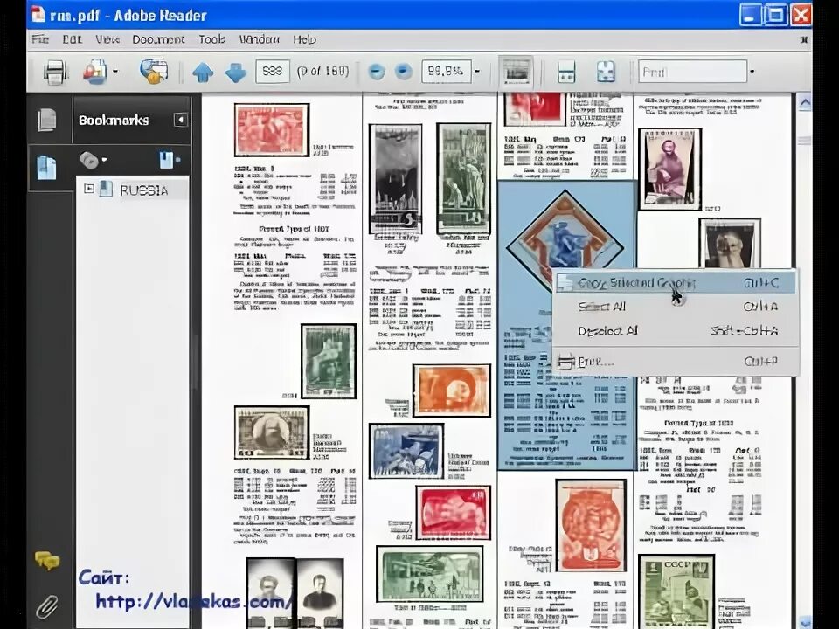Open the Edit menu
Image resolution: width=839 pixels, height=629 pixels.
72,39
